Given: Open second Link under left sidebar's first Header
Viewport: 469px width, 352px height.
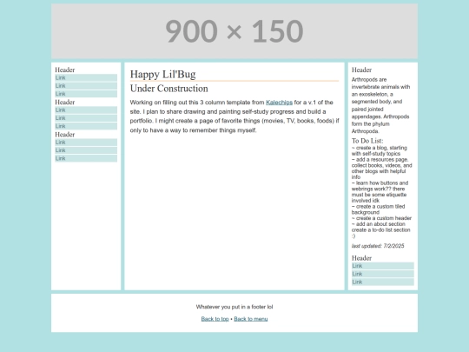Looking at the screenshot, I should (x=86, y=86).
